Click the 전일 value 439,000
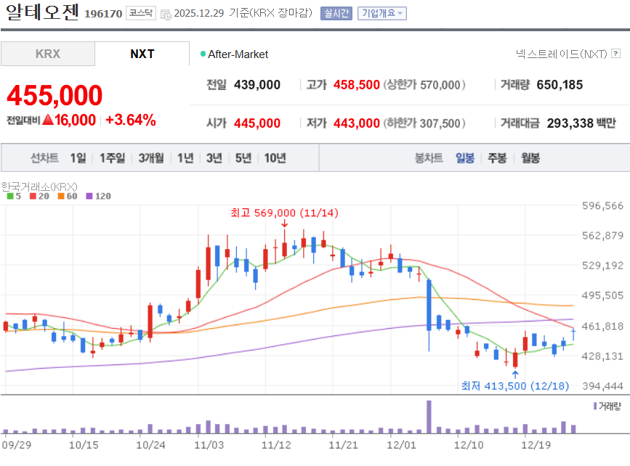The image size is (630, 466). [x=257, y=85]
